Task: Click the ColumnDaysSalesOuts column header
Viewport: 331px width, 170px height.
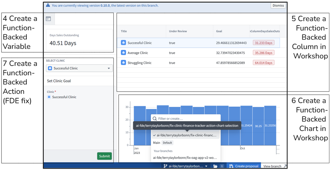Action: (265, 31)
